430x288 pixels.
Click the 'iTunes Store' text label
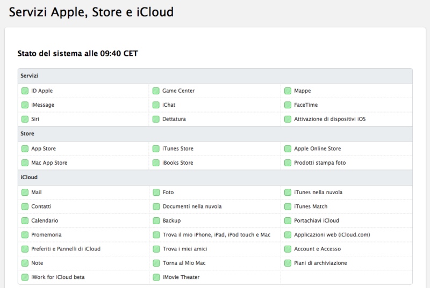pyautogui.click(x=178, y=149)
